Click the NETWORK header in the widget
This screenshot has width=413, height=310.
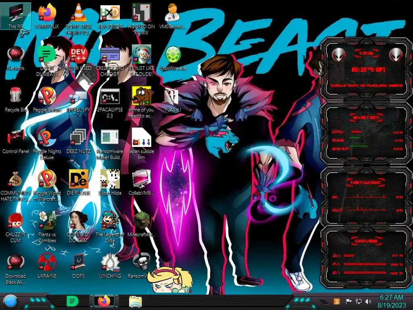[x=366, y=182]
